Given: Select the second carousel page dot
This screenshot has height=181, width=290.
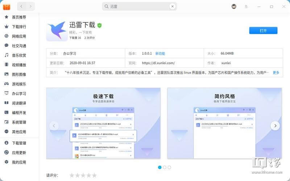Looking at the screenshot, I should click(165, 167).
